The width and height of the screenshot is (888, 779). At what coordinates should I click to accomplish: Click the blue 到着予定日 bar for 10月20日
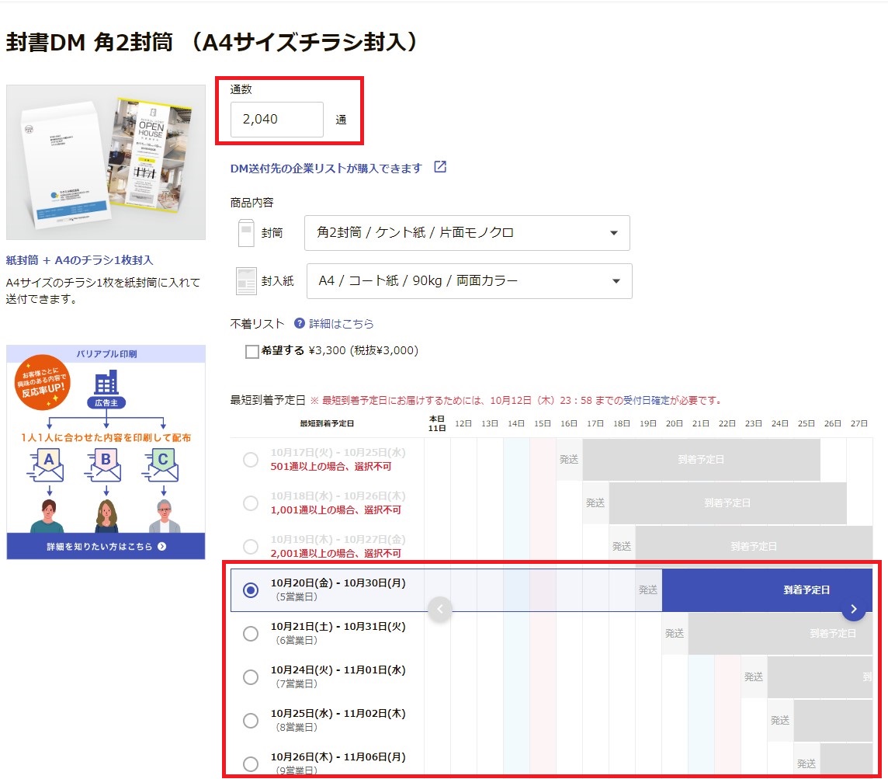767,589
